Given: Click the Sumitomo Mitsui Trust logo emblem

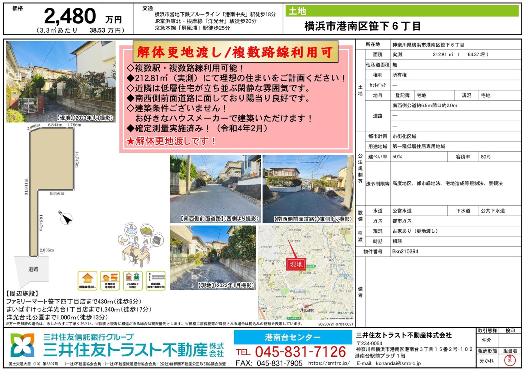Looking at the screenshot, I should [x=23, y=346].
